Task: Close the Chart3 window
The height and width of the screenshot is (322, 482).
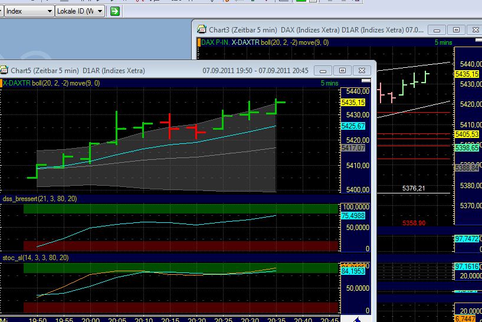Action: pos(475,30)
